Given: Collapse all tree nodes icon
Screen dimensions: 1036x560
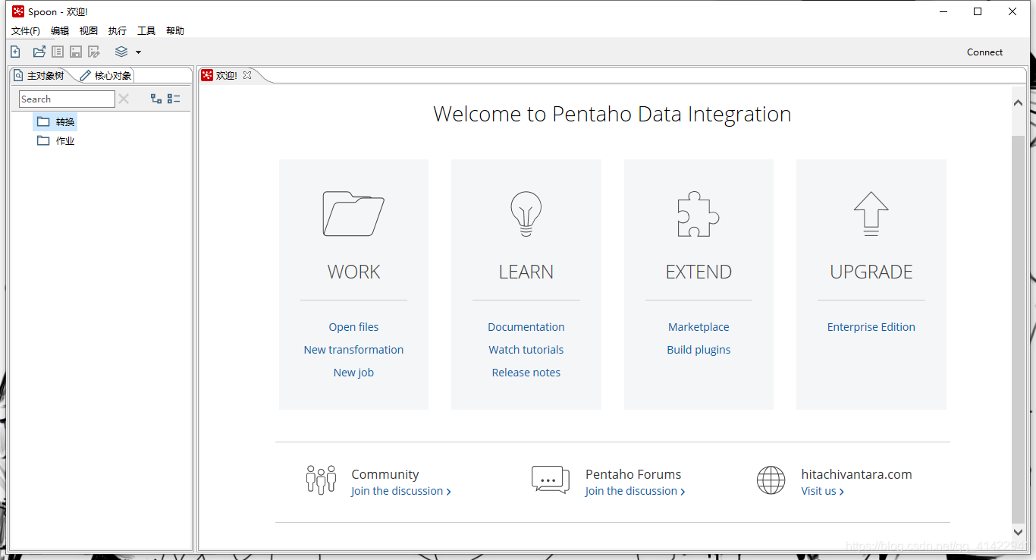Looking at the screenshot, I should (x=174, y=99).
